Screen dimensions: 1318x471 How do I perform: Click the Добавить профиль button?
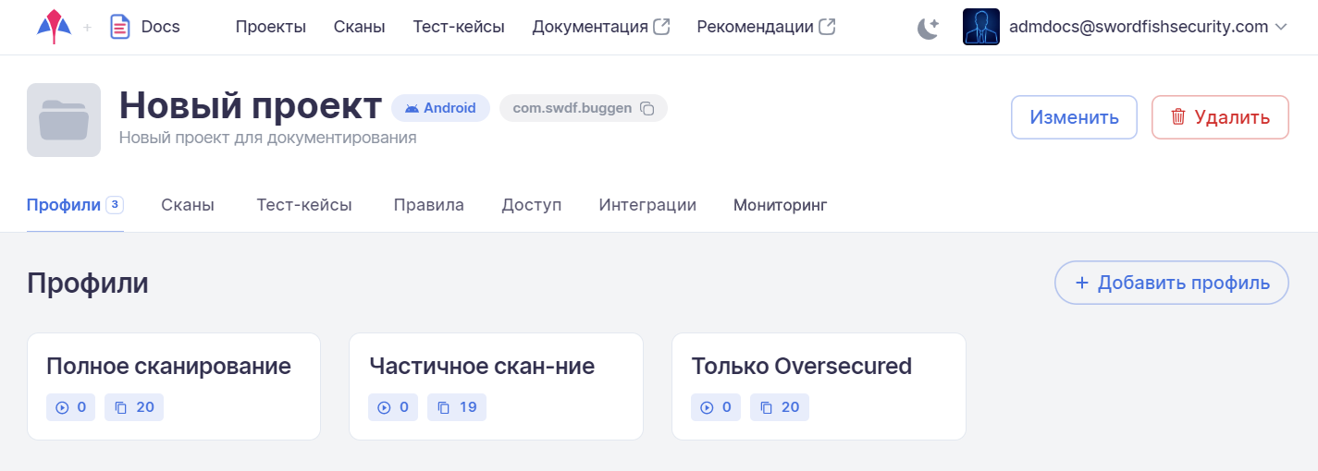(1171, 283)
